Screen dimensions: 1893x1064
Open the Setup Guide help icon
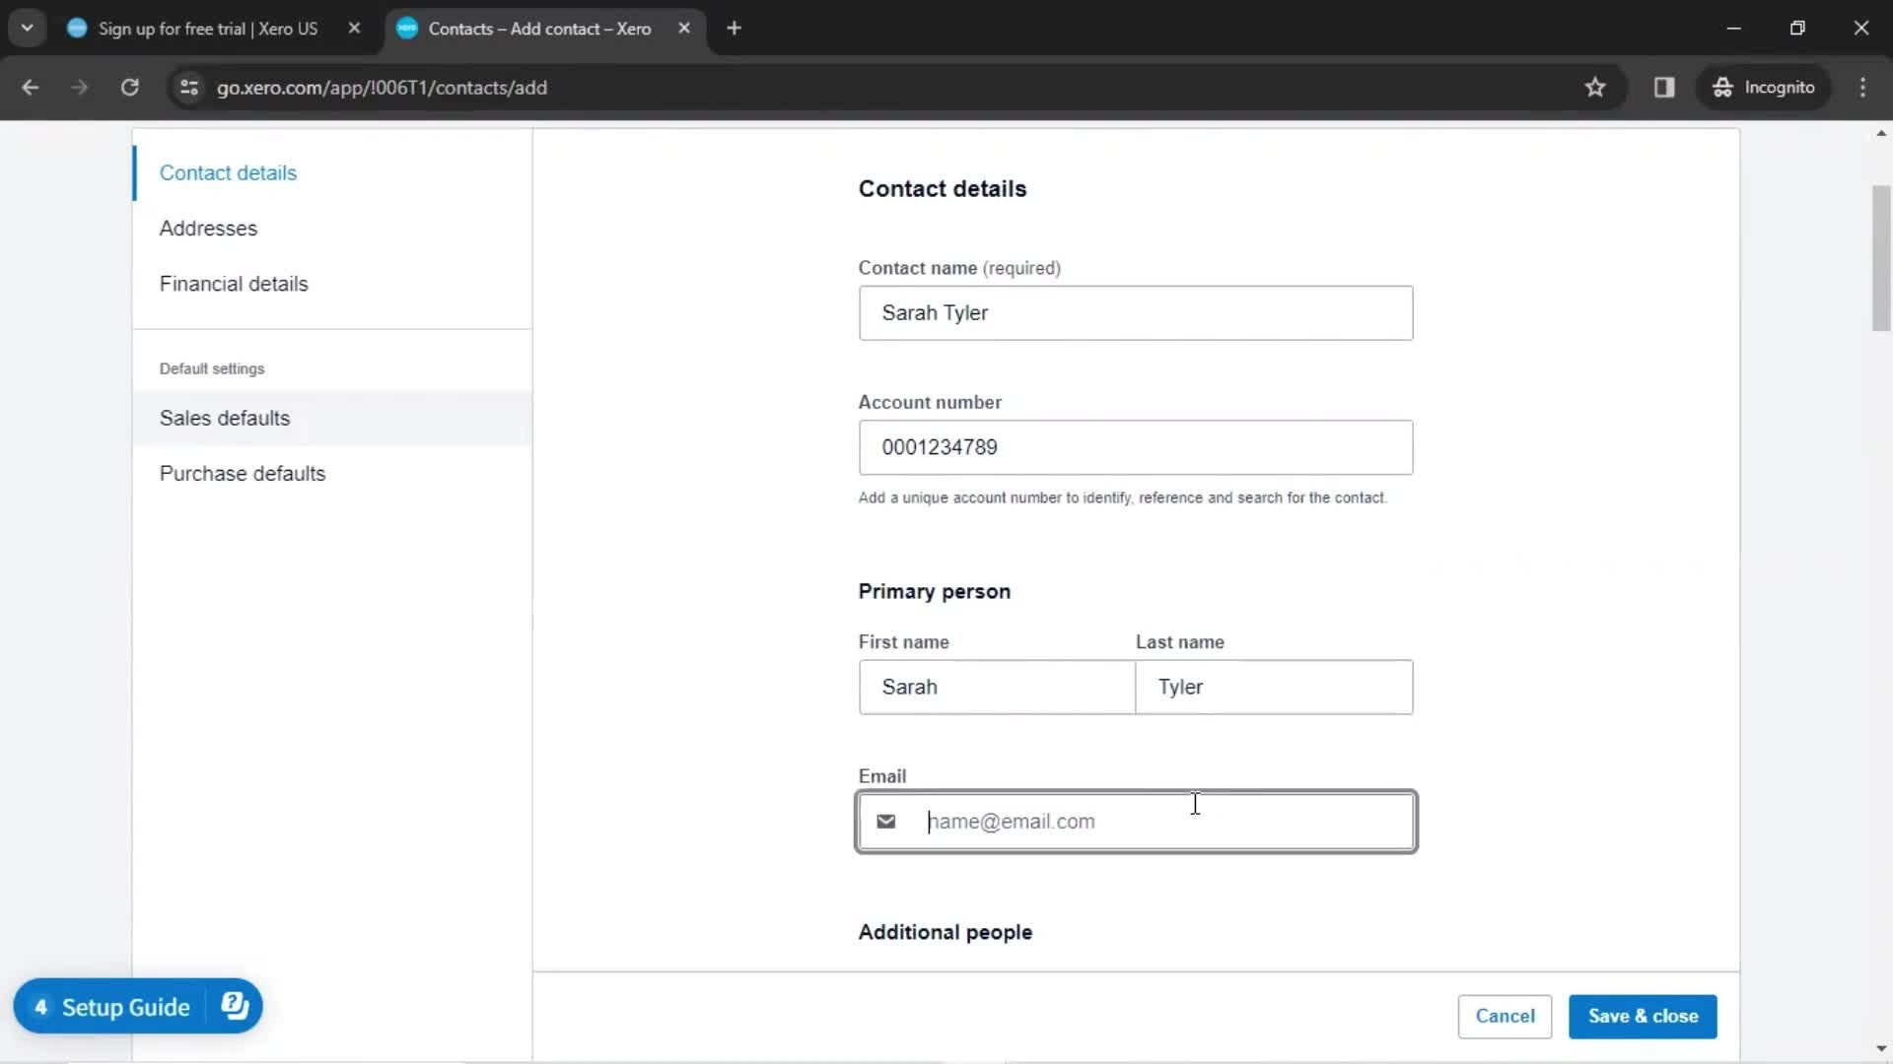(x=235, y=1006)
